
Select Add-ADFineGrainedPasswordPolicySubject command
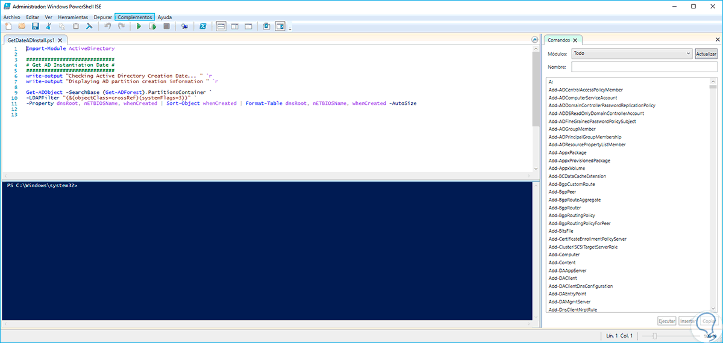(x=591, y=121)
